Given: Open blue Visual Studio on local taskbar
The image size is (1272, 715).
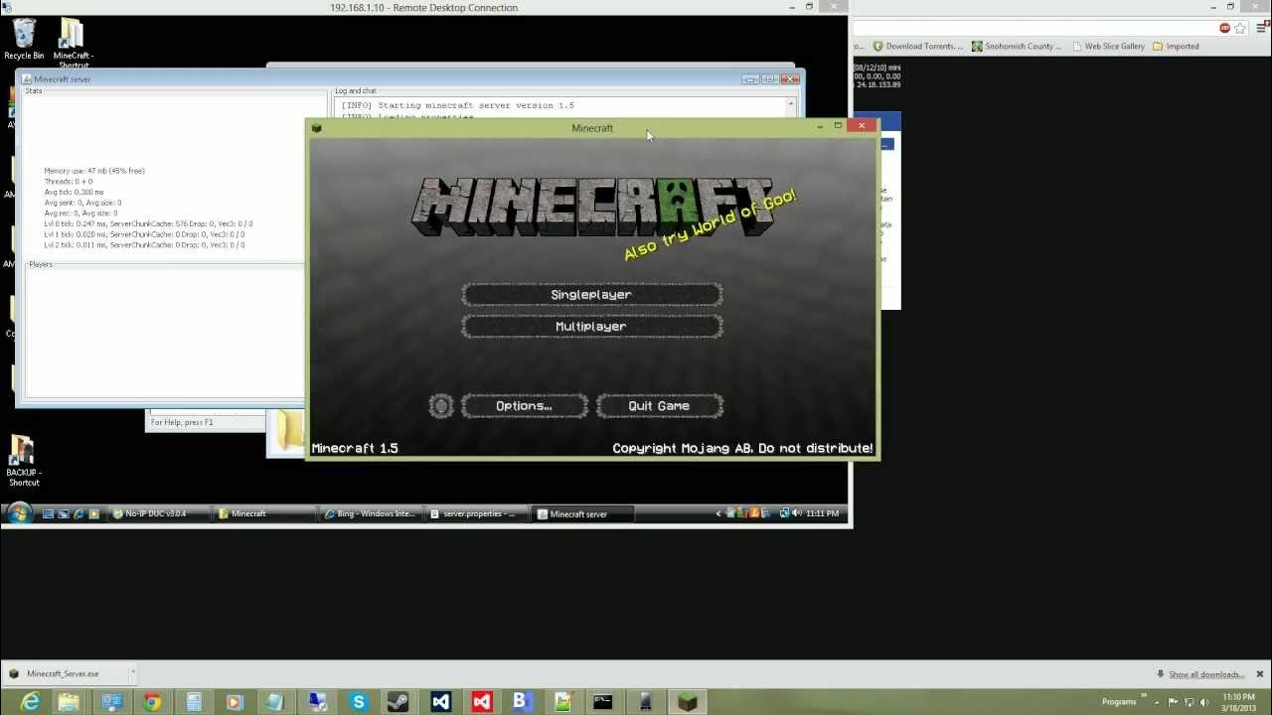Looking at the screenshot, I should (x=441, y=702).
